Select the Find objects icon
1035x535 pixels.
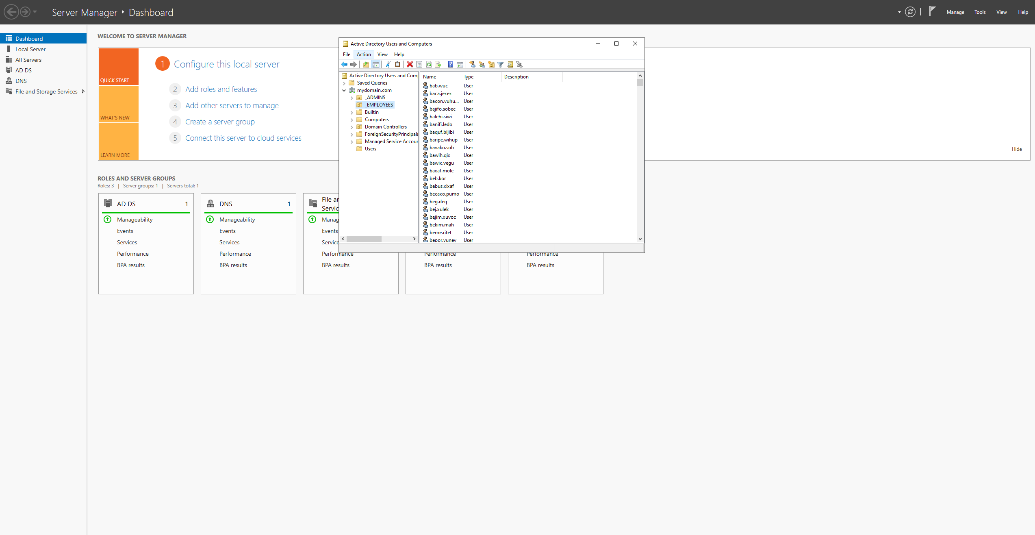click(x=510, y=64)
